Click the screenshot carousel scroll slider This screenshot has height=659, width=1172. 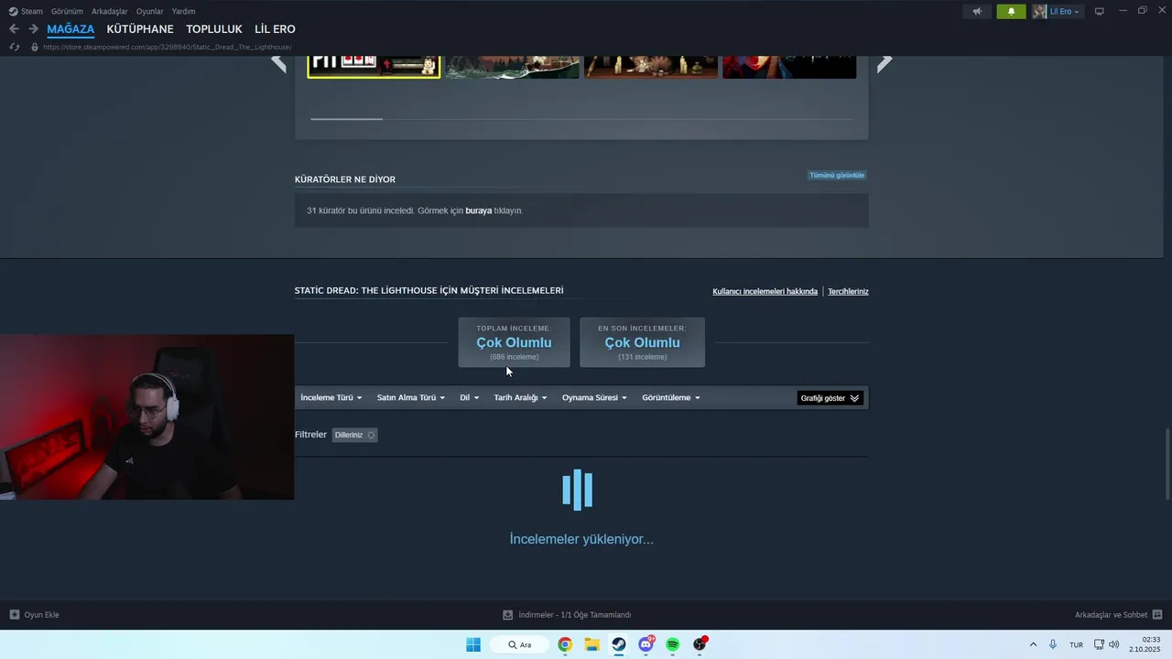point(346,119)
